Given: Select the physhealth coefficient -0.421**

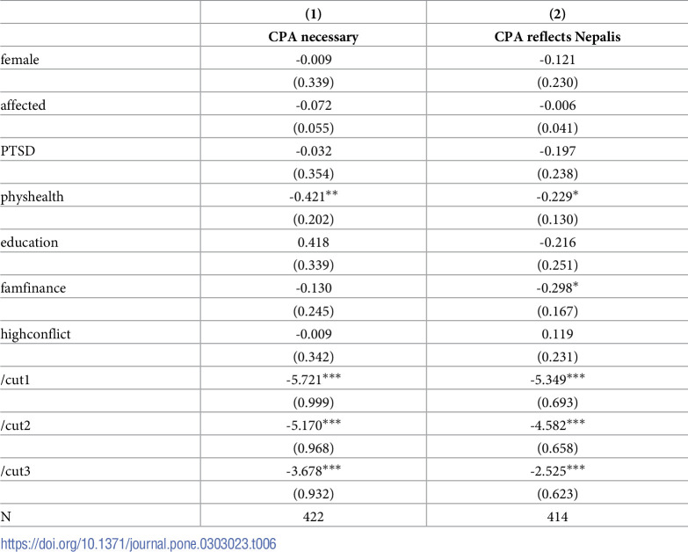Looking at the screenshot, I should click(x=314, y=196).
